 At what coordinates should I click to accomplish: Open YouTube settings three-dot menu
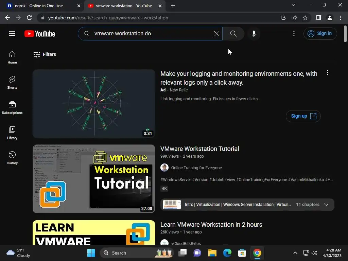click(294, 34)
